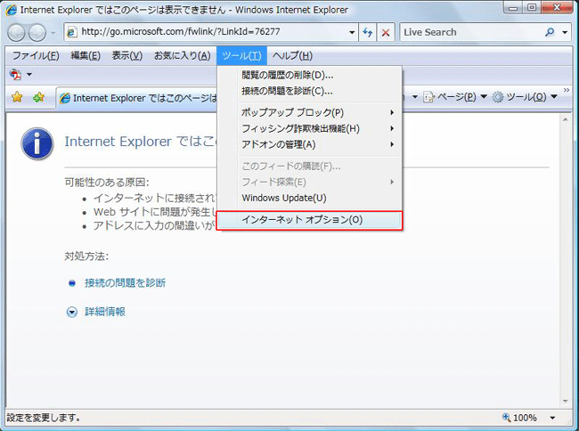Click the PDF converter toolbar icon
579x431 pixels.
coord(15,75)
